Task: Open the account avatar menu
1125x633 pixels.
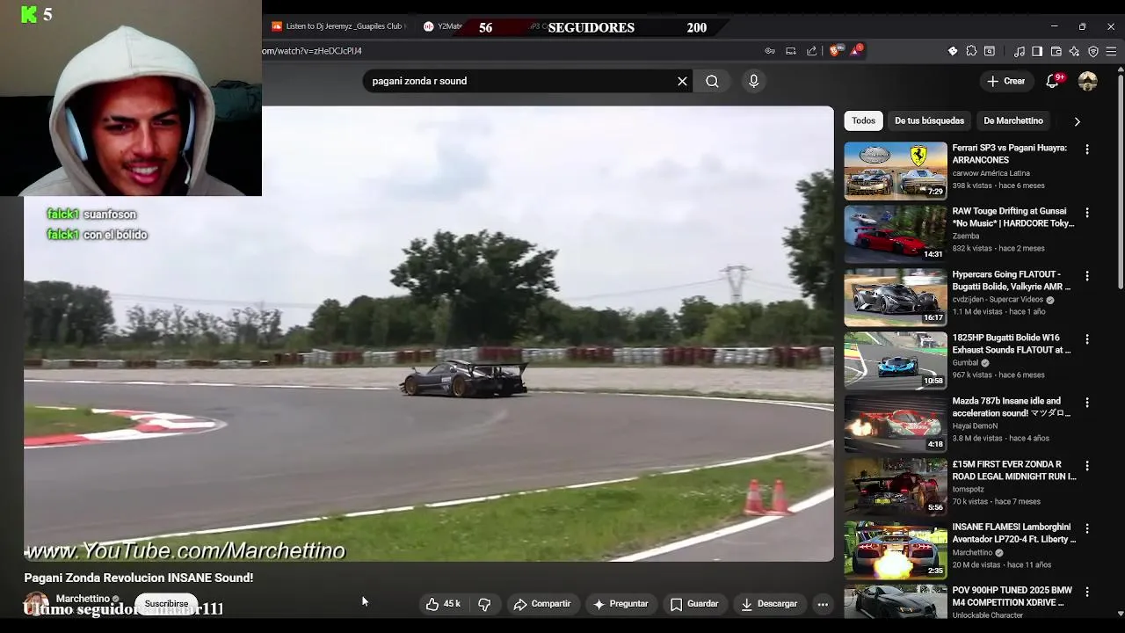Action: coord(1088,81)
